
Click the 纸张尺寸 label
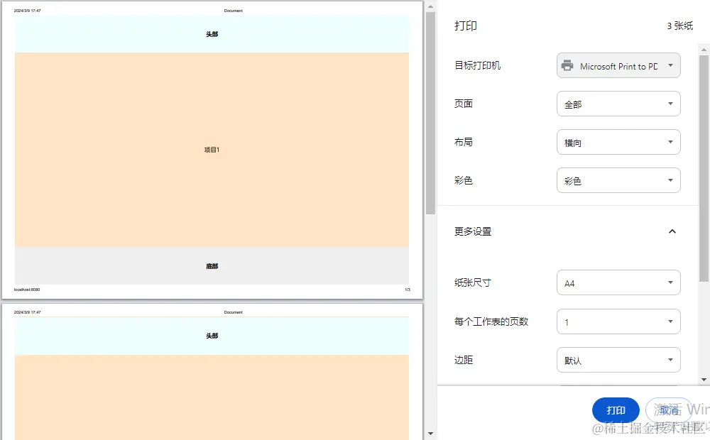click(473, 282)
